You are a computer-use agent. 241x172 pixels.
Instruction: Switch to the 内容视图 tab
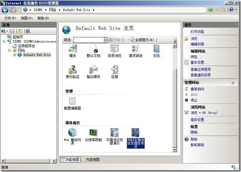click(x=91, y=160)
